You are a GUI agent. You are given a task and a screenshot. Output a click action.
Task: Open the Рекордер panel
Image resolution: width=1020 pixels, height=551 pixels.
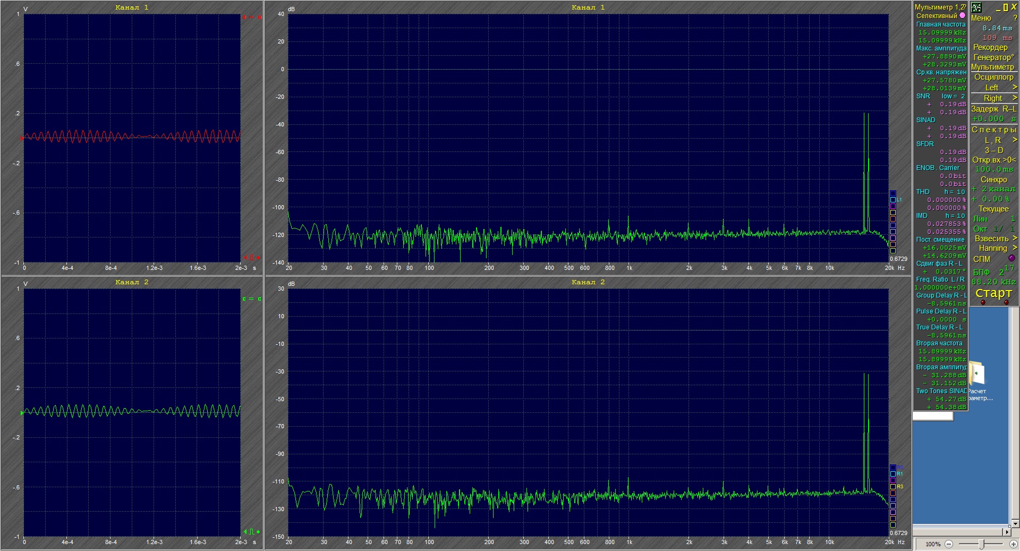coord(990,47)
